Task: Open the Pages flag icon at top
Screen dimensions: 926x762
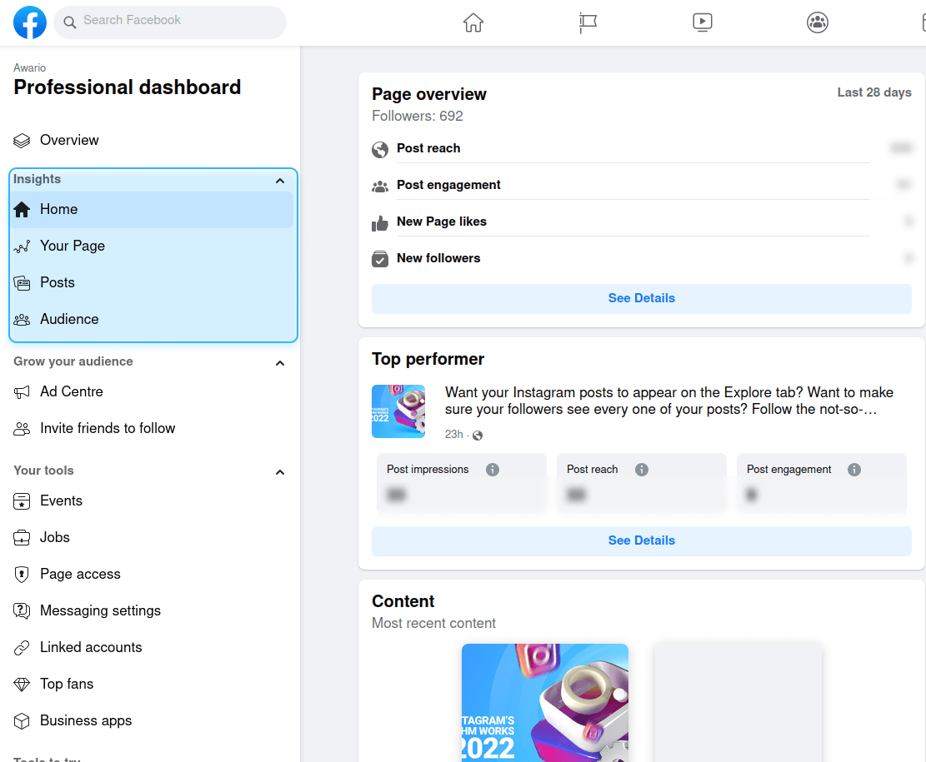Action: point(588,22)
